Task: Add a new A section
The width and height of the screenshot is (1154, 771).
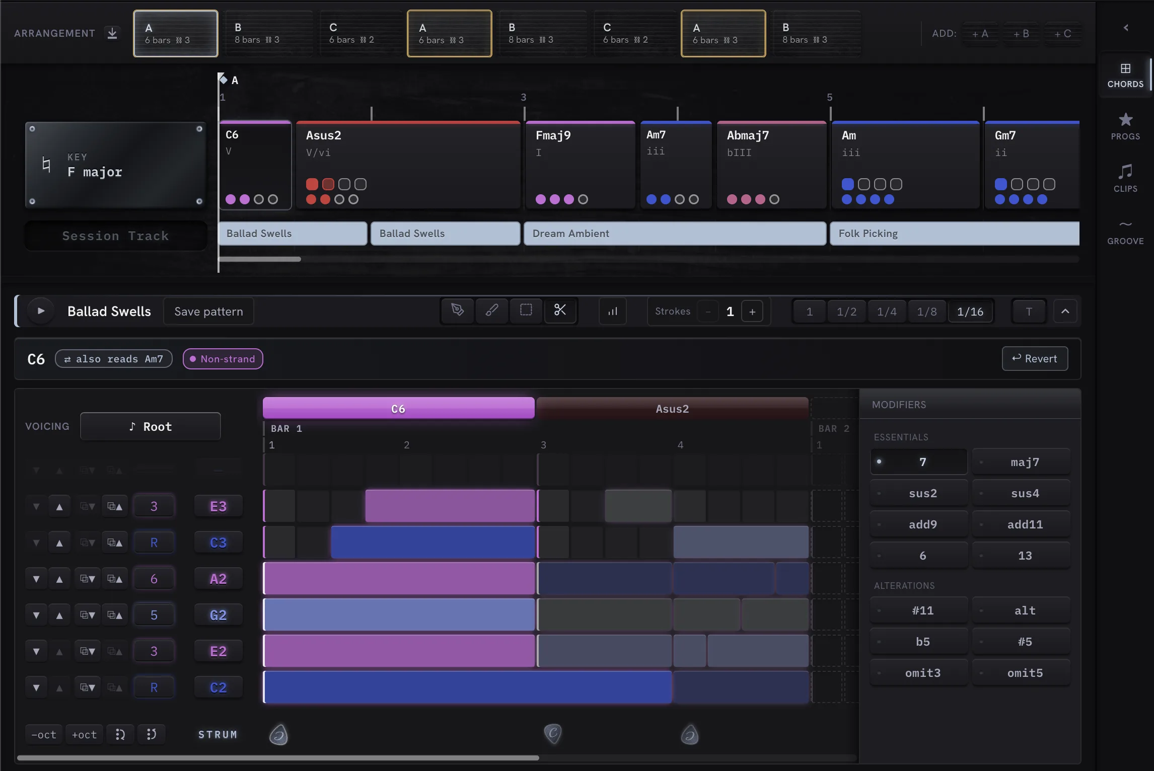Action: coord(979,34)
